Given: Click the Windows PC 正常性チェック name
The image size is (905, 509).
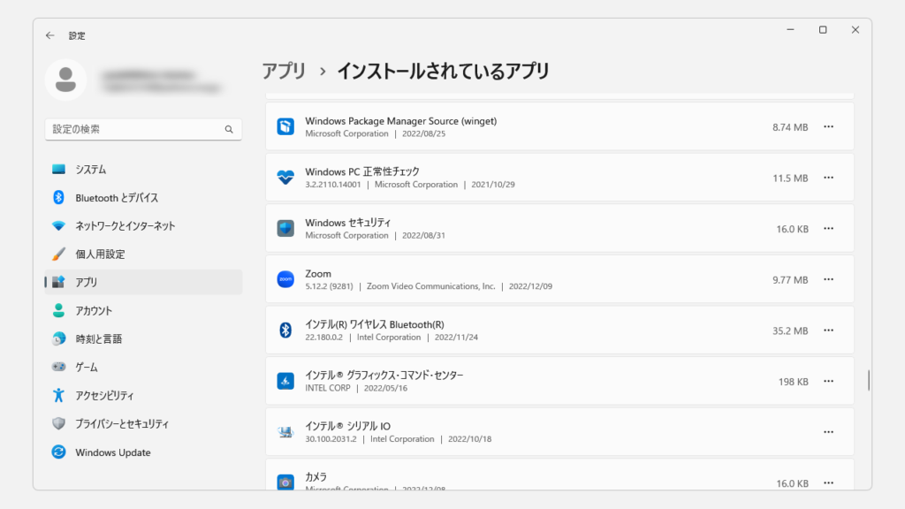Looking at the screenshot, I should point(362,171).
